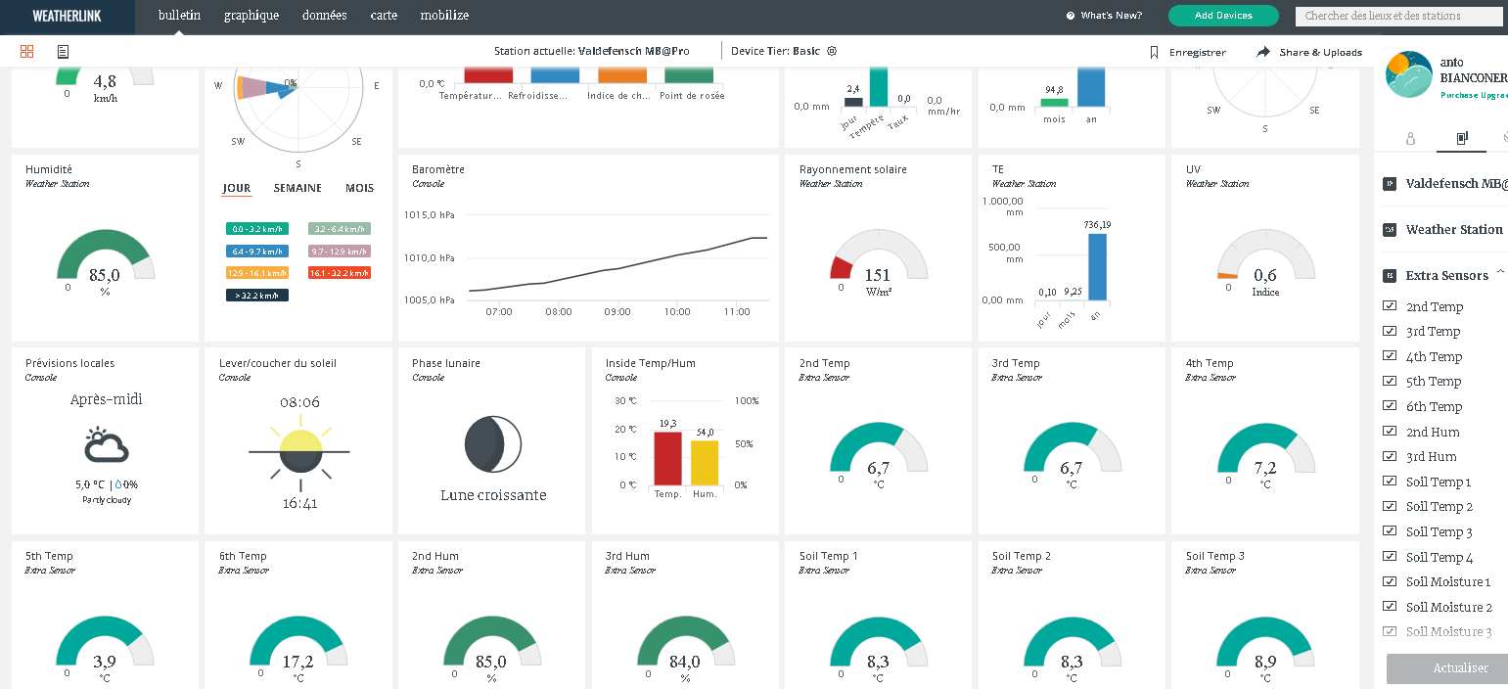Collapse the Extra Sensors section chevron
This screenshot has width=1508, height=689.
tap(1500, 273)
